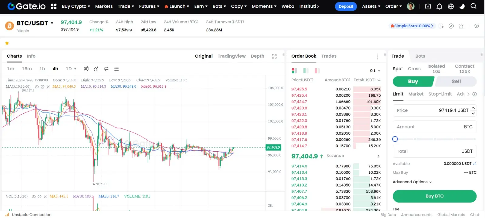The height and width of the screenshot is (218, 485).
Task: Click the green Buy BTC button
Action: point(434,196)
